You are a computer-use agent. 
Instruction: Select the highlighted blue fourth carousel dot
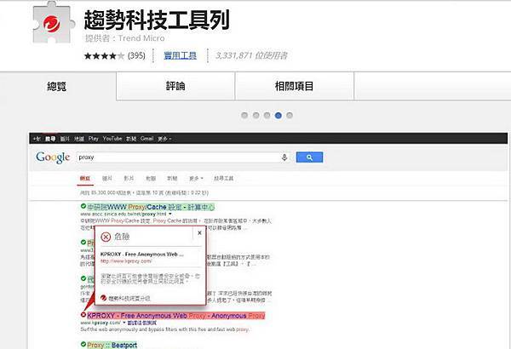pyautogui.click(x=278, y=116)
